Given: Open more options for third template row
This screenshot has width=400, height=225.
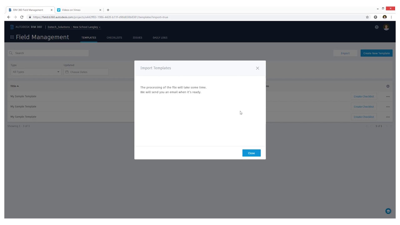Looking at the screenshot, I should (x=388, y=117).
